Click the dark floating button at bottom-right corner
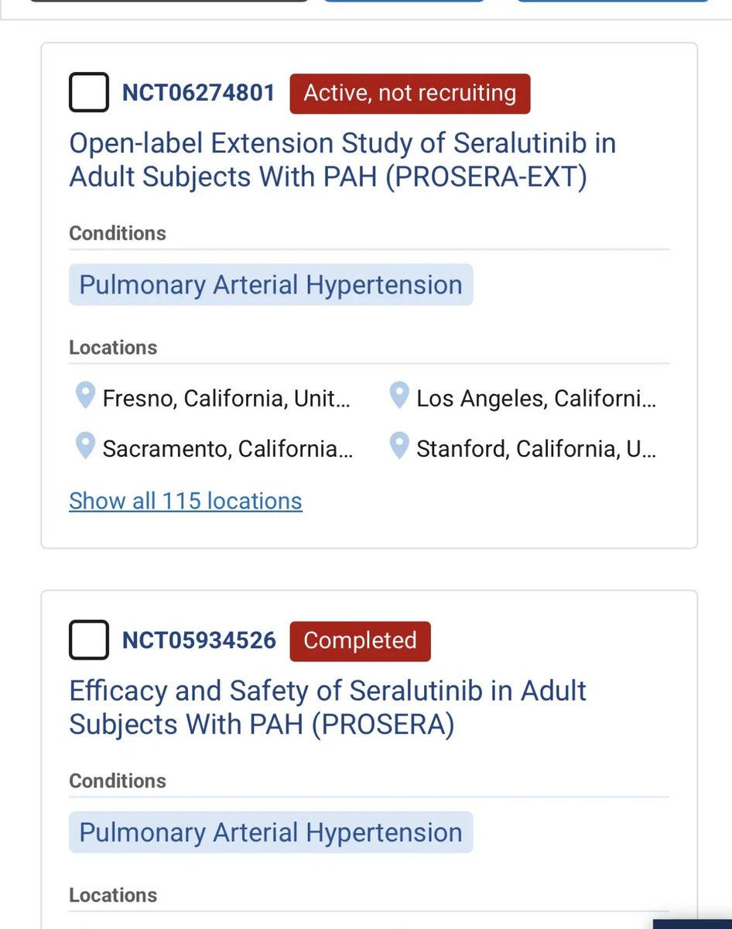 pyautogui.click(x=693, y=923)
